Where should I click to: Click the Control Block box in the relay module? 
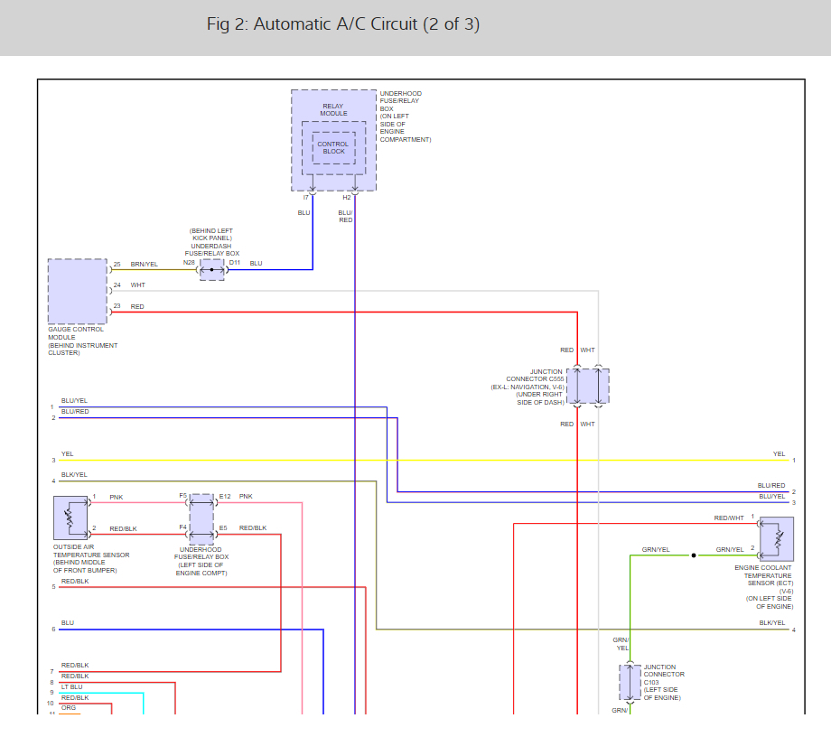pos(333,148)
